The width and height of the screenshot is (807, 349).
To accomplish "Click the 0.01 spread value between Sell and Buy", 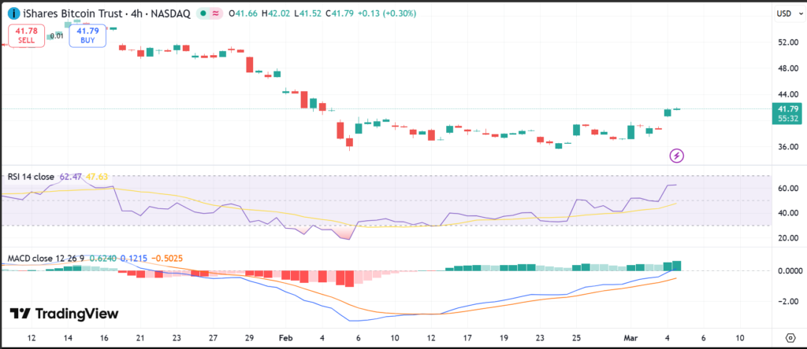I will pyautogui.click(x=57, y=35).
